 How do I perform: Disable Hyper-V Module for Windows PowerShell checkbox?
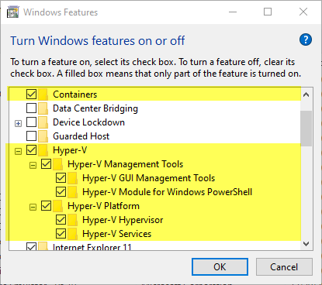pos(61,192)
